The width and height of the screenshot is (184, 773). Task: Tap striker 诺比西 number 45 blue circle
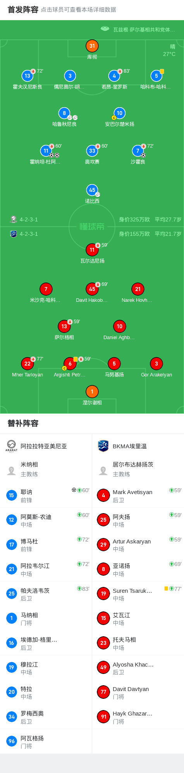tap(92, 190)
